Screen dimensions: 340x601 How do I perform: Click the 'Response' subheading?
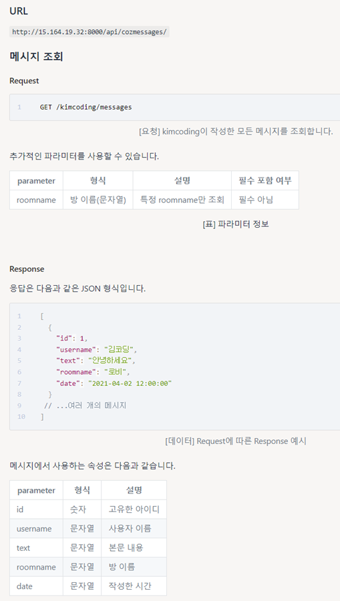point(27,269)
